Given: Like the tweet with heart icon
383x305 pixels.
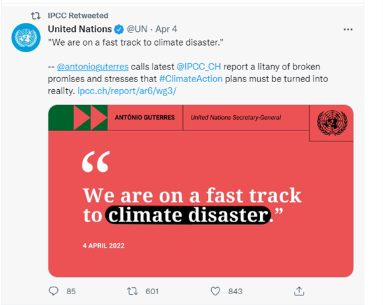Looking at the screenshot, I should [x=215, y=291].
